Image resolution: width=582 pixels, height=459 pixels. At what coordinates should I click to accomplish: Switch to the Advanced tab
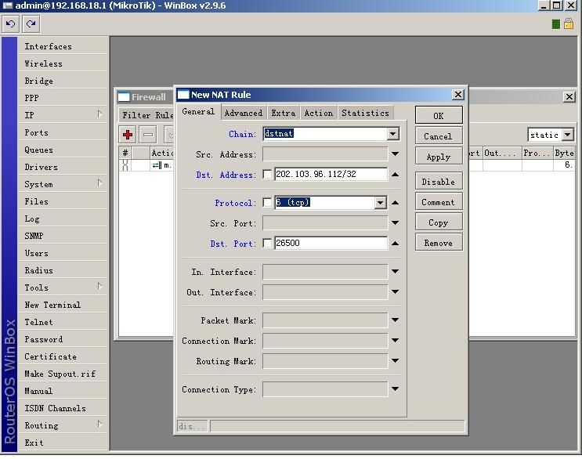click(244, 113)
